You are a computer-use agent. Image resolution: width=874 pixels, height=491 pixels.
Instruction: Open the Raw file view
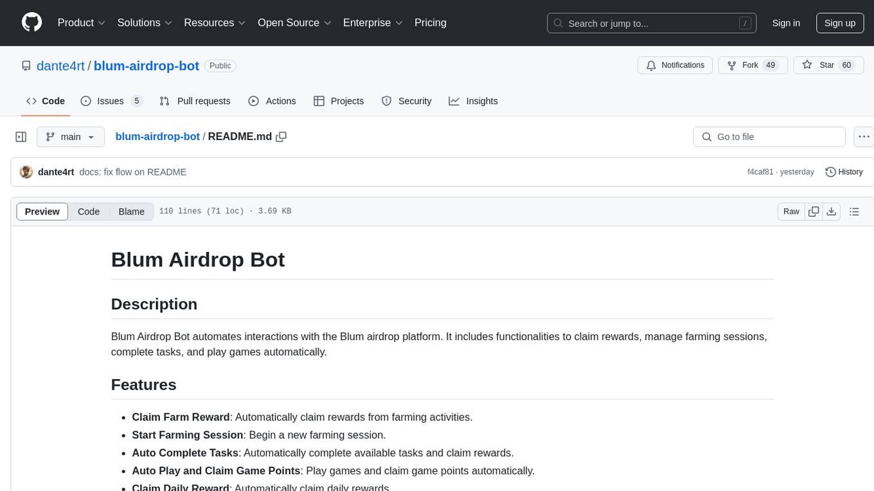[x=791, y=211]
